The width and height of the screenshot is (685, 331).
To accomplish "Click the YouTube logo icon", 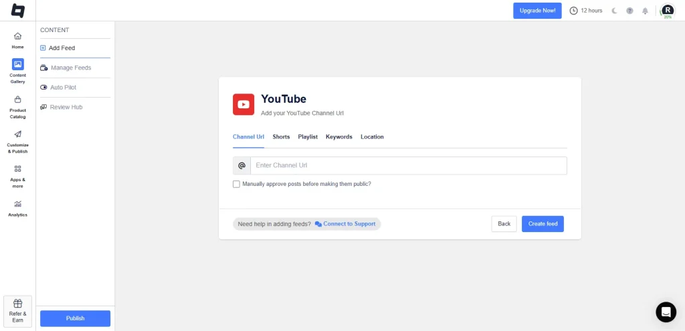I will coord(243,104).
